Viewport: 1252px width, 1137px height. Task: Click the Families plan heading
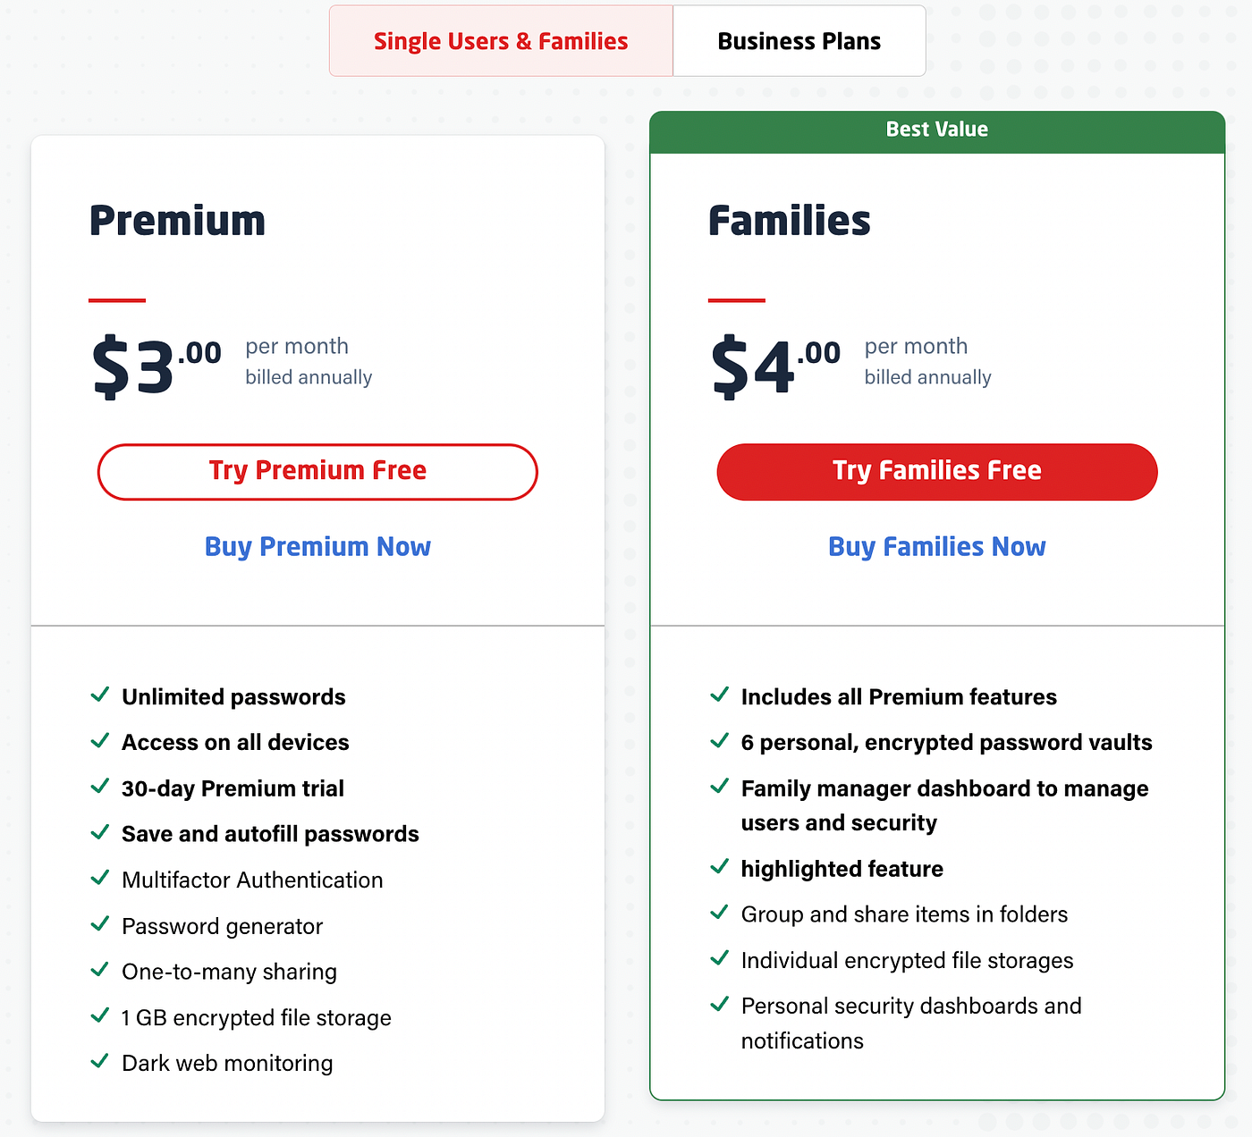tap(789, 221)
